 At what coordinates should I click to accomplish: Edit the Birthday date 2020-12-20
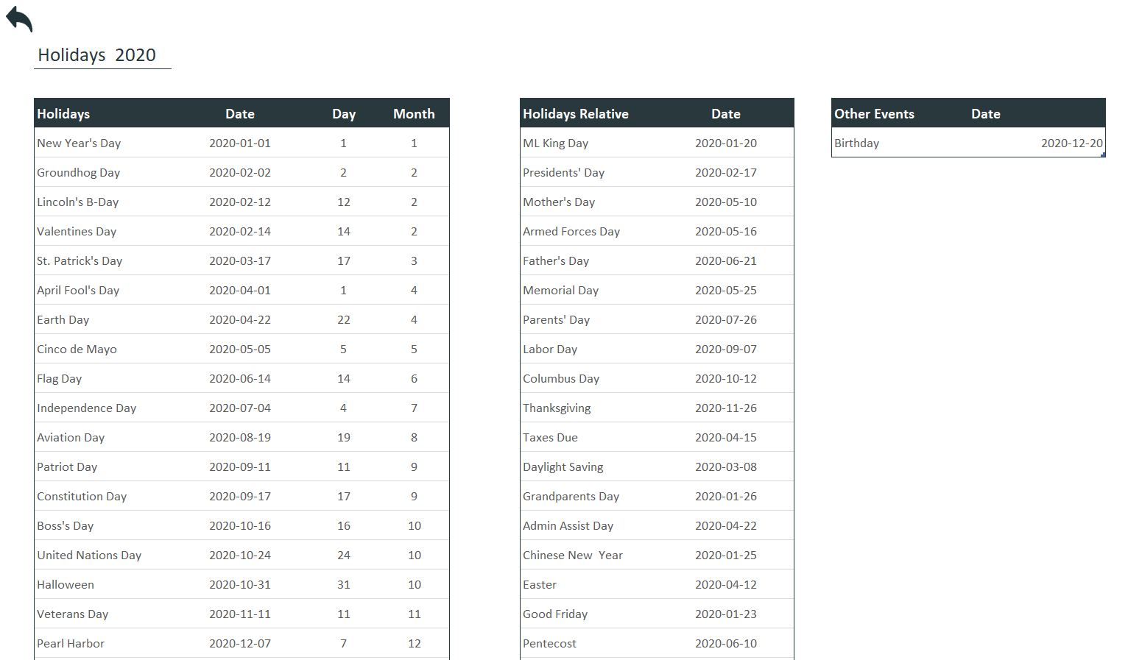click(1071, 143)
